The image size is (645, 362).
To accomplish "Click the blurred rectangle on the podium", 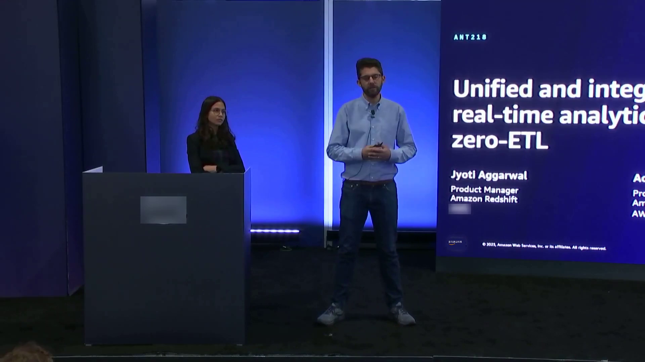I will click(x=163, y=210).
